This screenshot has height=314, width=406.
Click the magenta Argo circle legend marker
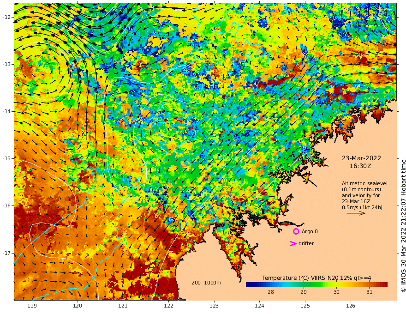point(296,231)
